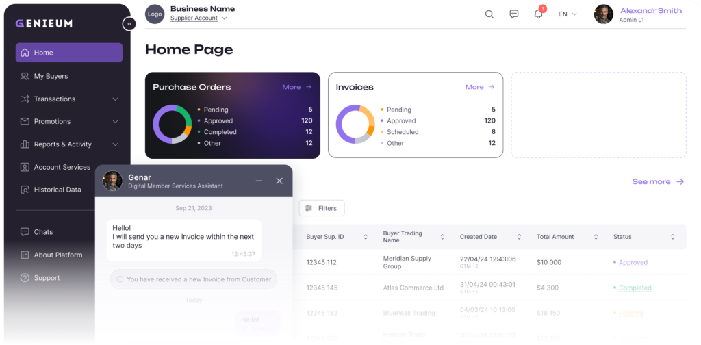Open the Filters button

(x=321, y=208)
